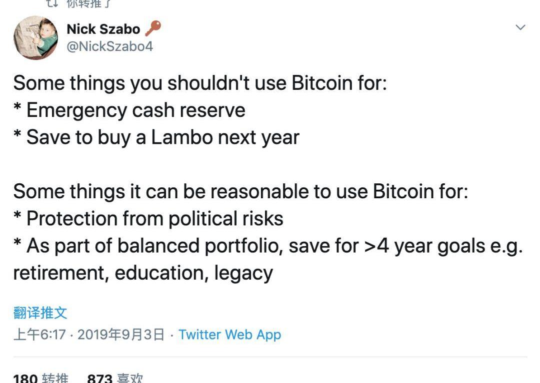
Task: Click the Nick Szabo display name
Action: [103, 29]
